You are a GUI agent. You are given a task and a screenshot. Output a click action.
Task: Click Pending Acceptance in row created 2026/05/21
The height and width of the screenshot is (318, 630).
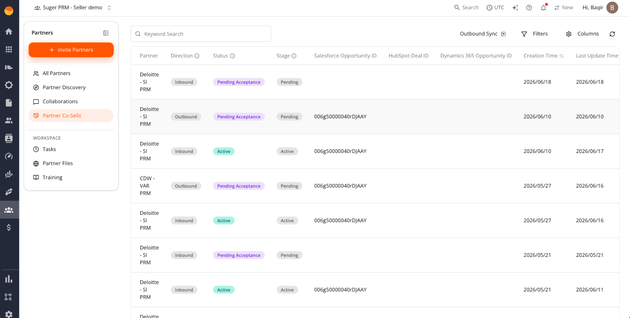point(239,255)
